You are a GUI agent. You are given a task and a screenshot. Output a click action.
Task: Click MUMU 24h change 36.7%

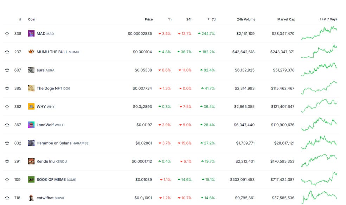[185, 52]
